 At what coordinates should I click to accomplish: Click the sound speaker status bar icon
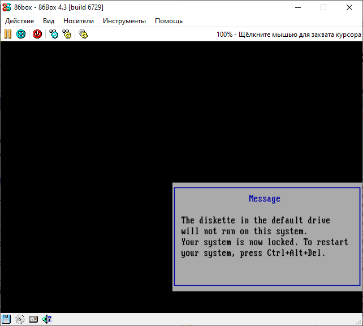[x=47, y=319]
